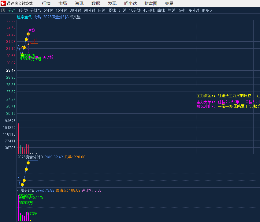Click the 小圈分时B indicator label

coord(26,190)
